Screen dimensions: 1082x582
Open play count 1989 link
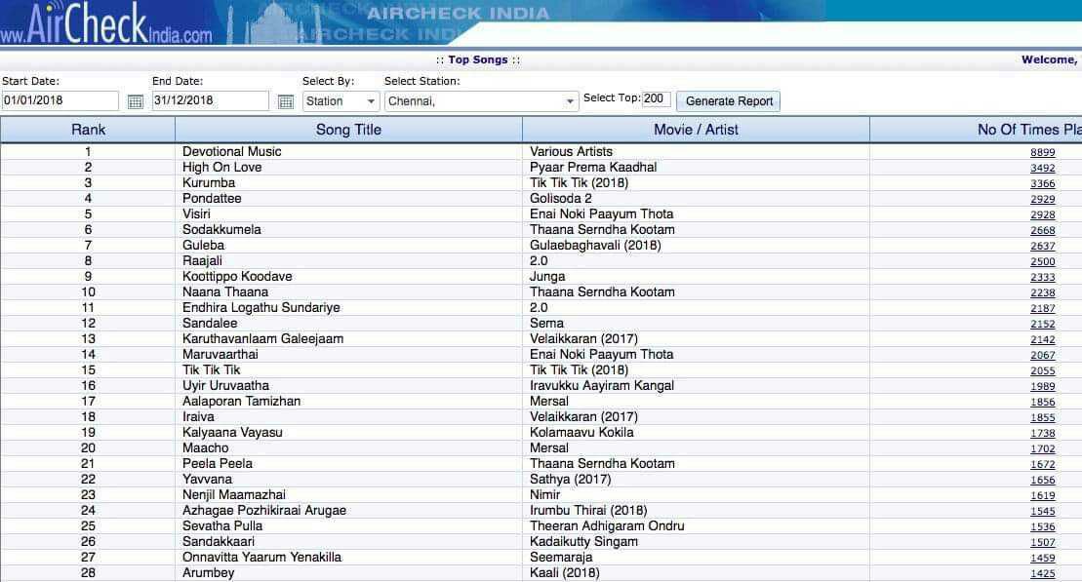pyautogui.click(x=1043, y=387)
